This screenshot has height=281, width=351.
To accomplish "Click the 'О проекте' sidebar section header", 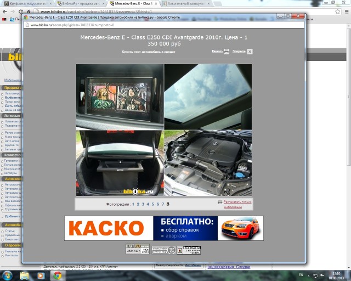I will click(x=13, y=245).
